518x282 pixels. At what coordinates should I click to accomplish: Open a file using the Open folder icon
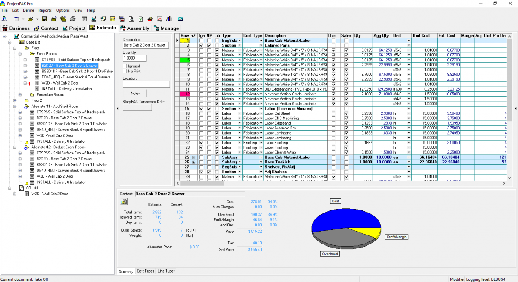(x=29, y=19)
